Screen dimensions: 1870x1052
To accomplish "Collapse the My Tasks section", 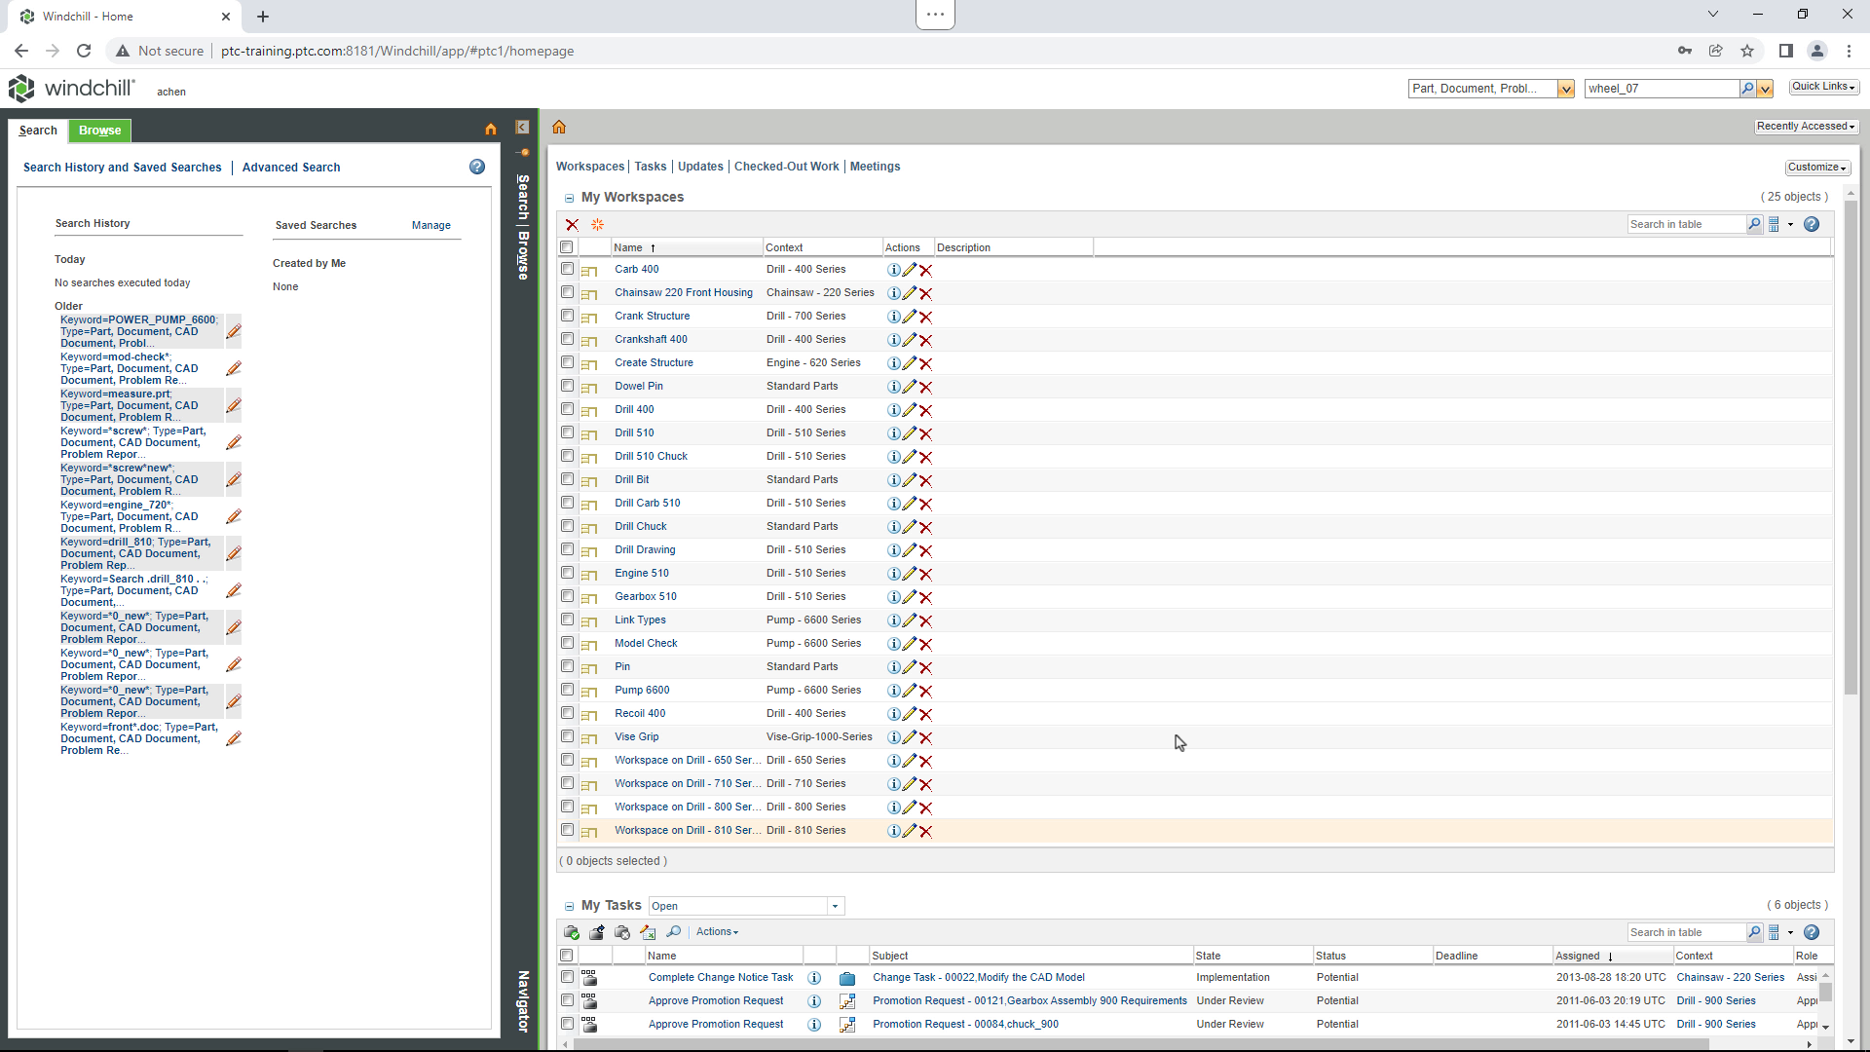I will pos(570,906).
